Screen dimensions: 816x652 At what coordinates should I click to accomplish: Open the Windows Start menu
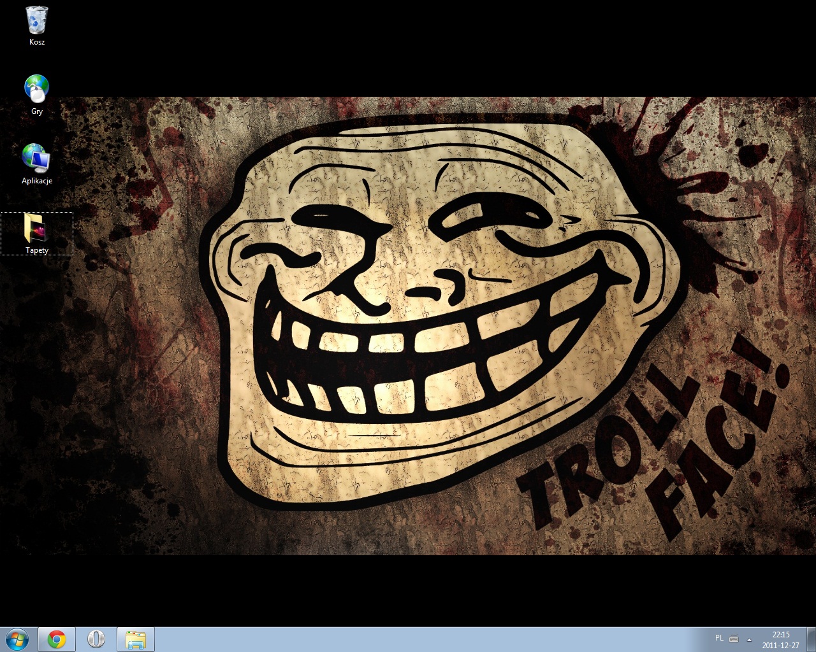coord(17,639)
